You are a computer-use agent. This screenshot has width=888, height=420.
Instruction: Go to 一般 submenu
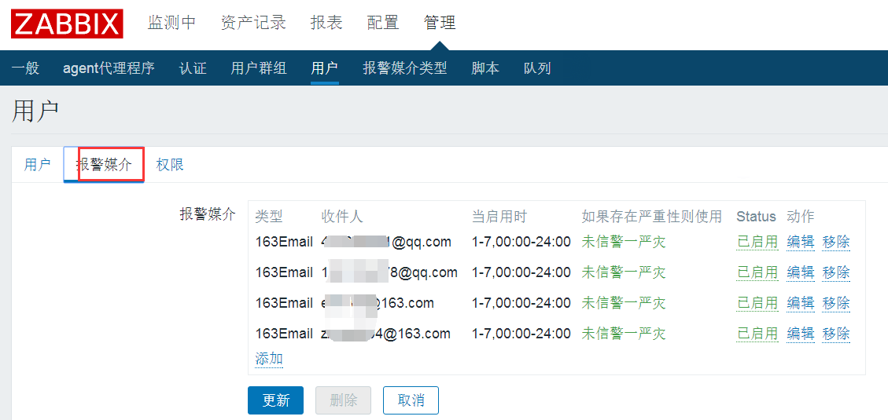click(x=25, y=68)
